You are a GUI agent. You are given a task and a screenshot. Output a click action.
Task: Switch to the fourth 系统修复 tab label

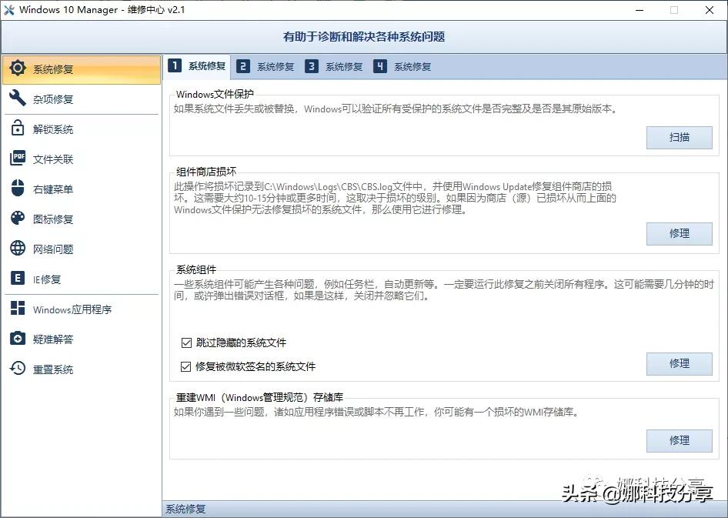tap(412, 67)
